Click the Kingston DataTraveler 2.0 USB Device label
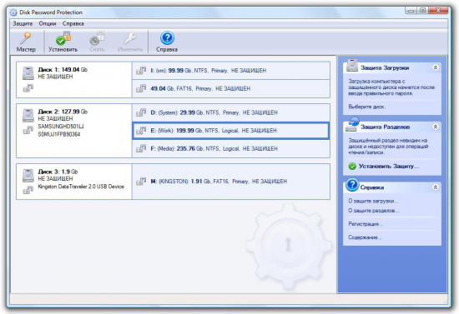The height and width of the screenshot is (314, 459). tap(81, 187)
